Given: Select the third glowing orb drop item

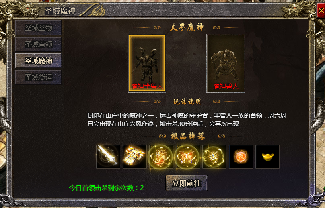Looking at the screenshot, I should [214, 157].
